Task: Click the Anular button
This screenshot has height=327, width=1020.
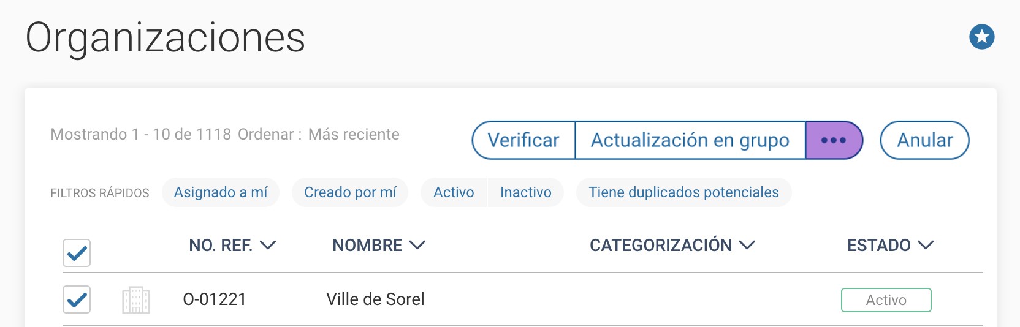Action: 924,140
